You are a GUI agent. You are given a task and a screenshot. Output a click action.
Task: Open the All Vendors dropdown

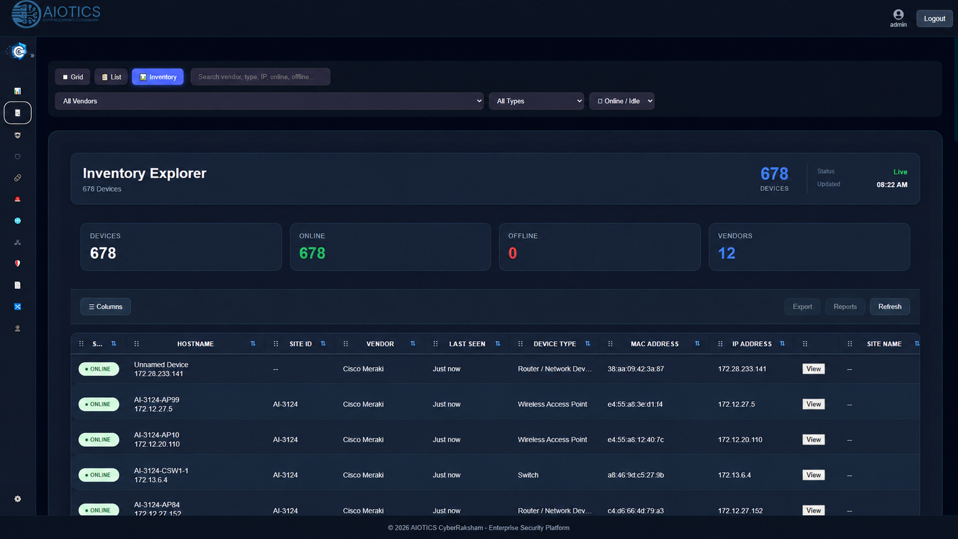click(x=269, y=101)
